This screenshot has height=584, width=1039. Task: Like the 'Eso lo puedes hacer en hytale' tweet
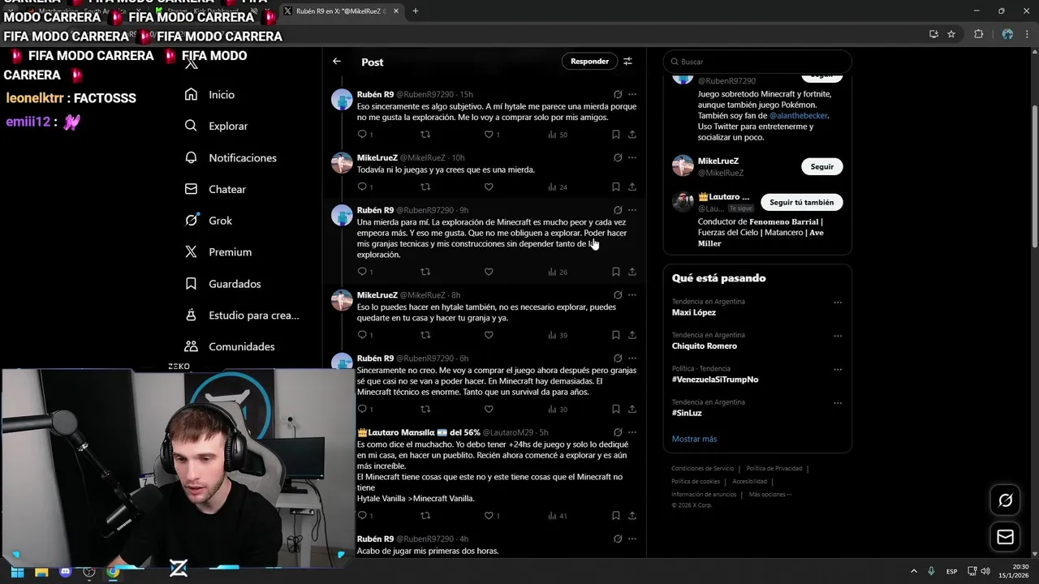[489, 335]
